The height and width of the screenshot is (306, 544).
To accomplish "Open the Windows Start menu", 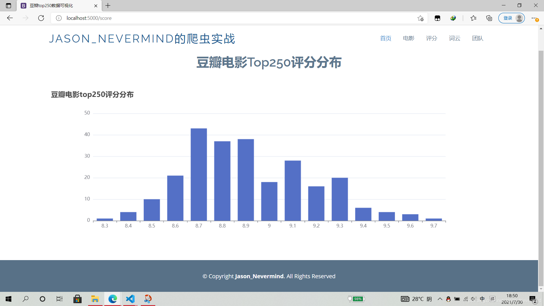I will 8,299.
